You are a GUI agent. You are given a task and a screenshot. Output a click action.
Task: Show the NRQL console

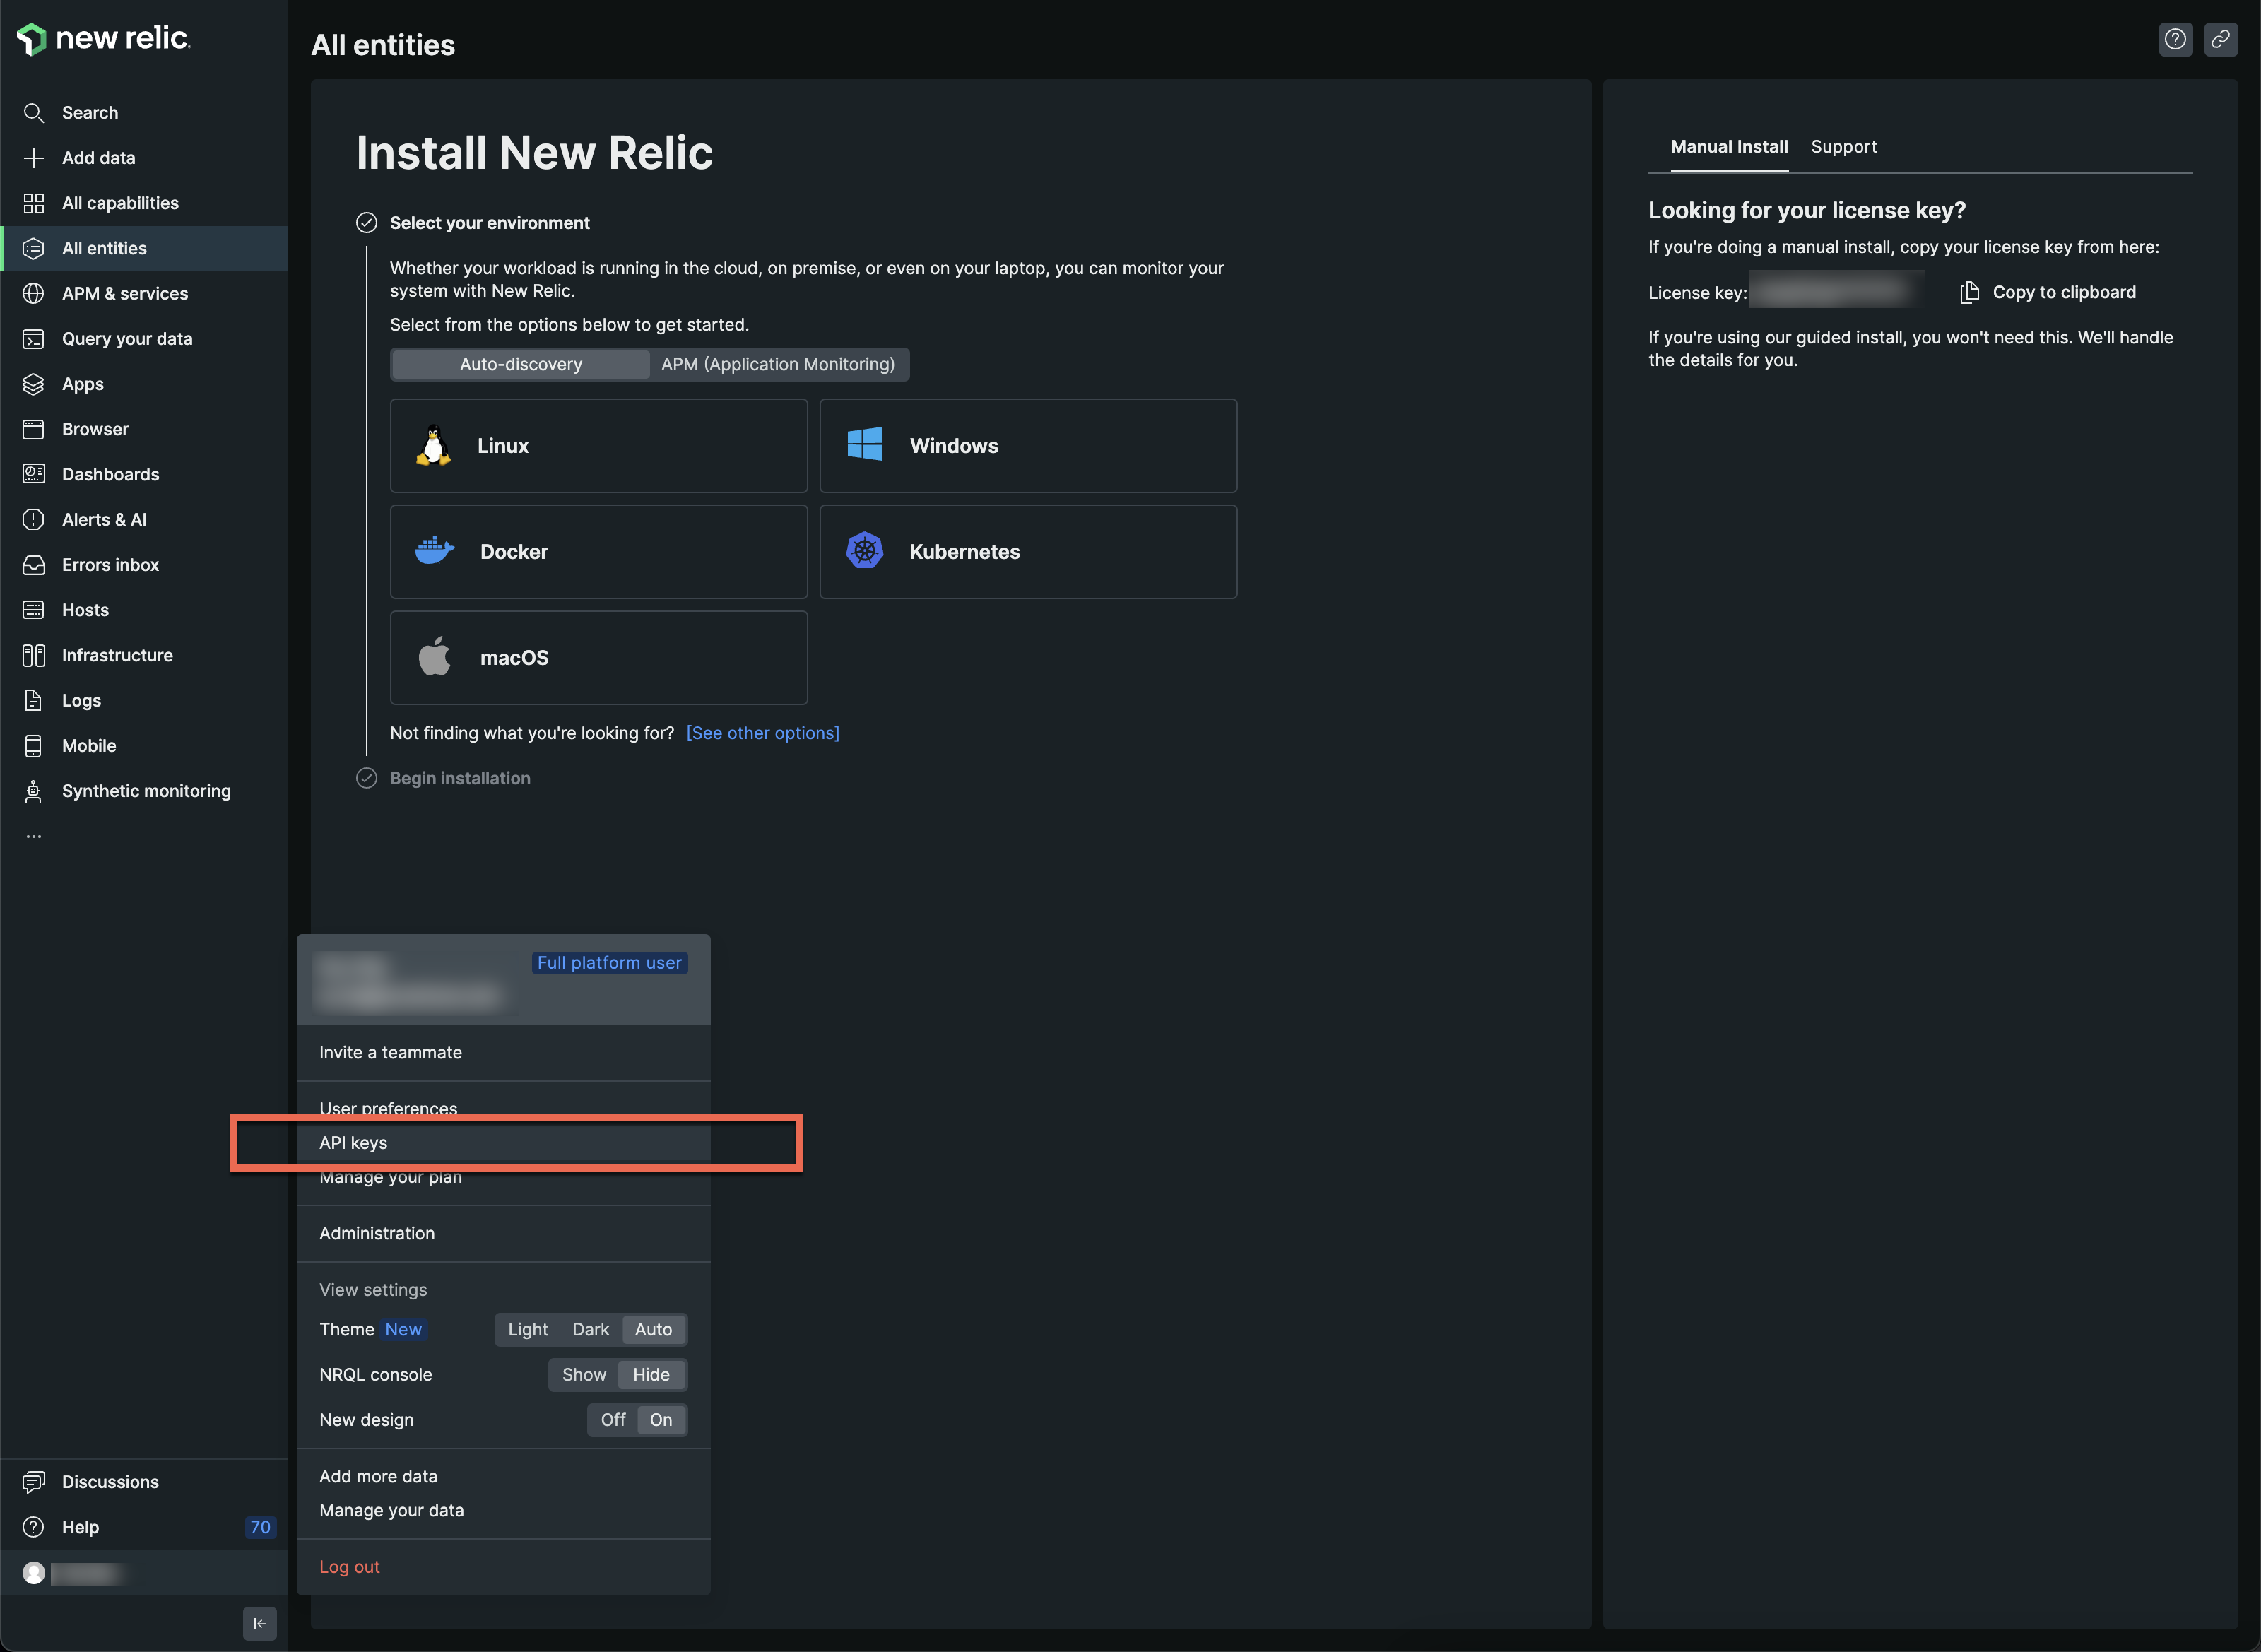[584, 1375]
